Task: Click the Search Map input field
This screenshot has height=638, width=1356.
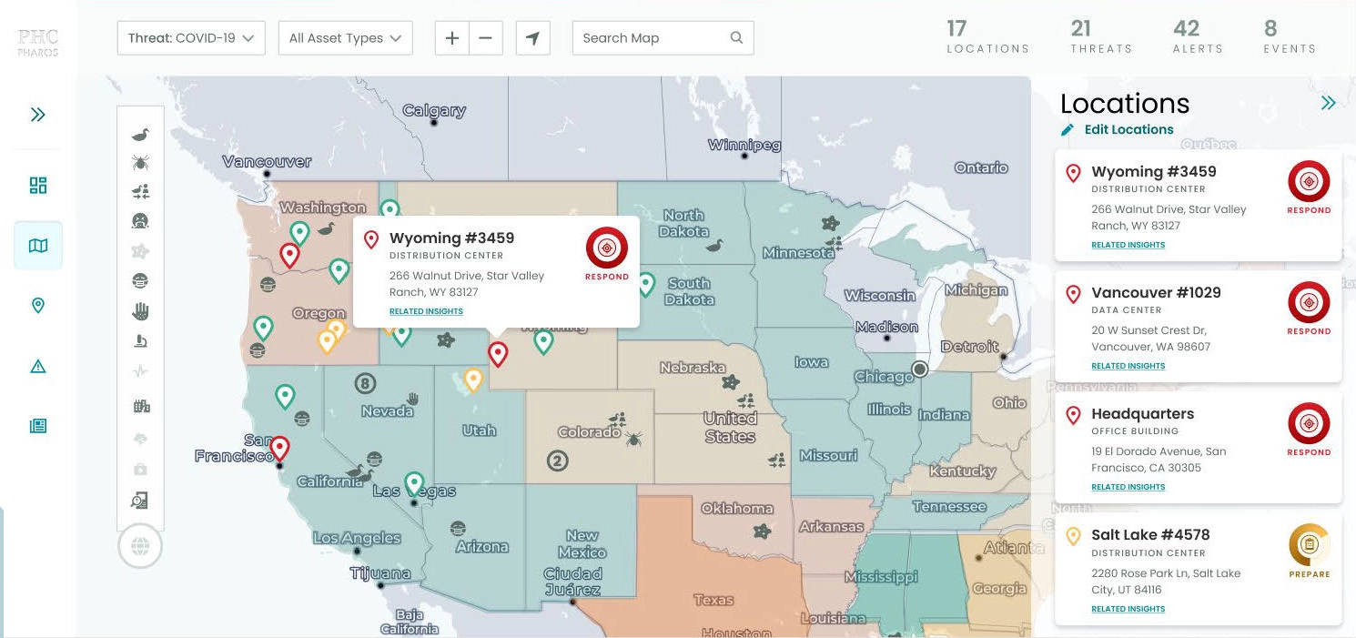Action: coord(652,38)
